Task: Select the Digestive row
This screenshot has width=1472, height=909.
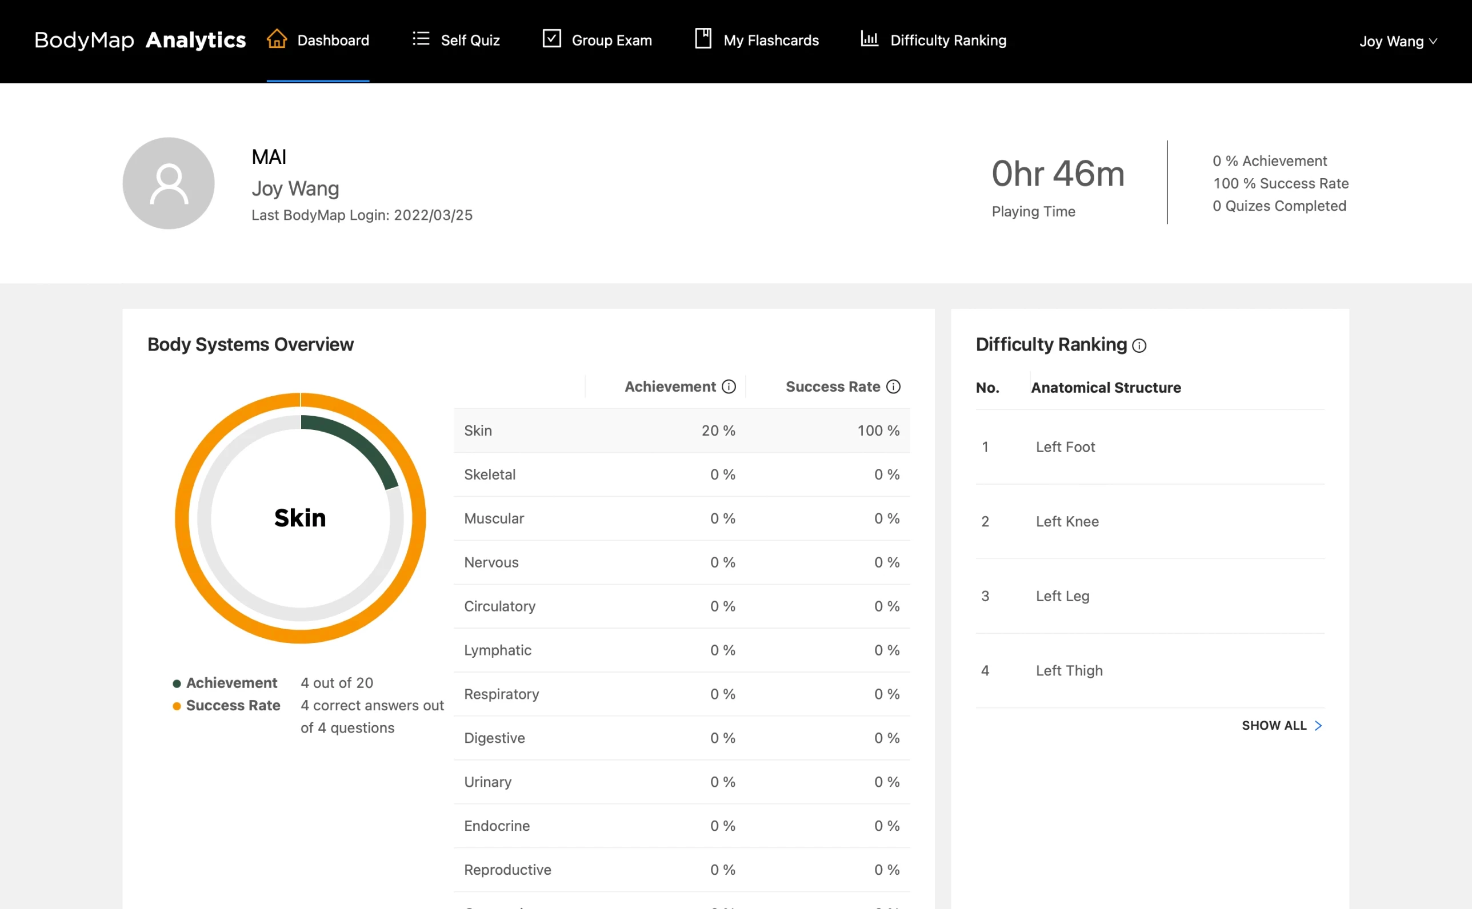Action: point(682,738)
